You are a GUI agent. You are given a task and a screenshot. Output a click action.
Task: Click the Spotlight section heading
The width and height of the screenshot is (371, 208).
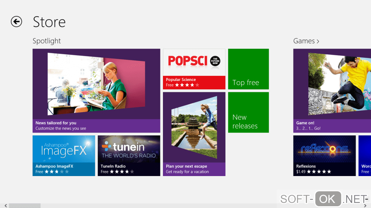click(x=47, y=41)
